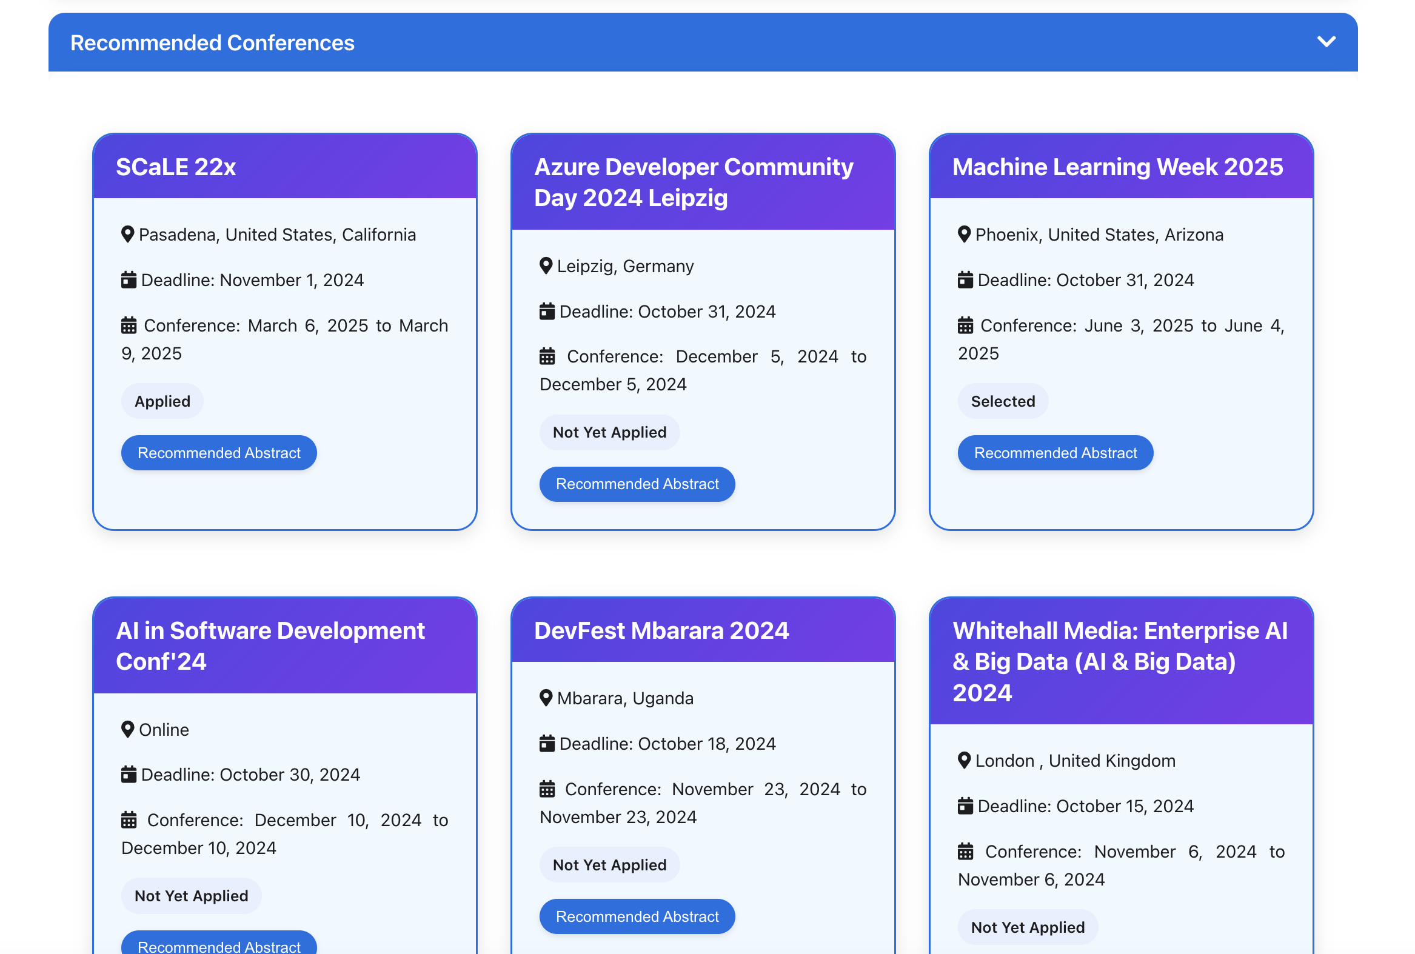Select text 'Leipzig, Germany'
The image size is (1415, 954).
[x=626, y=267]
